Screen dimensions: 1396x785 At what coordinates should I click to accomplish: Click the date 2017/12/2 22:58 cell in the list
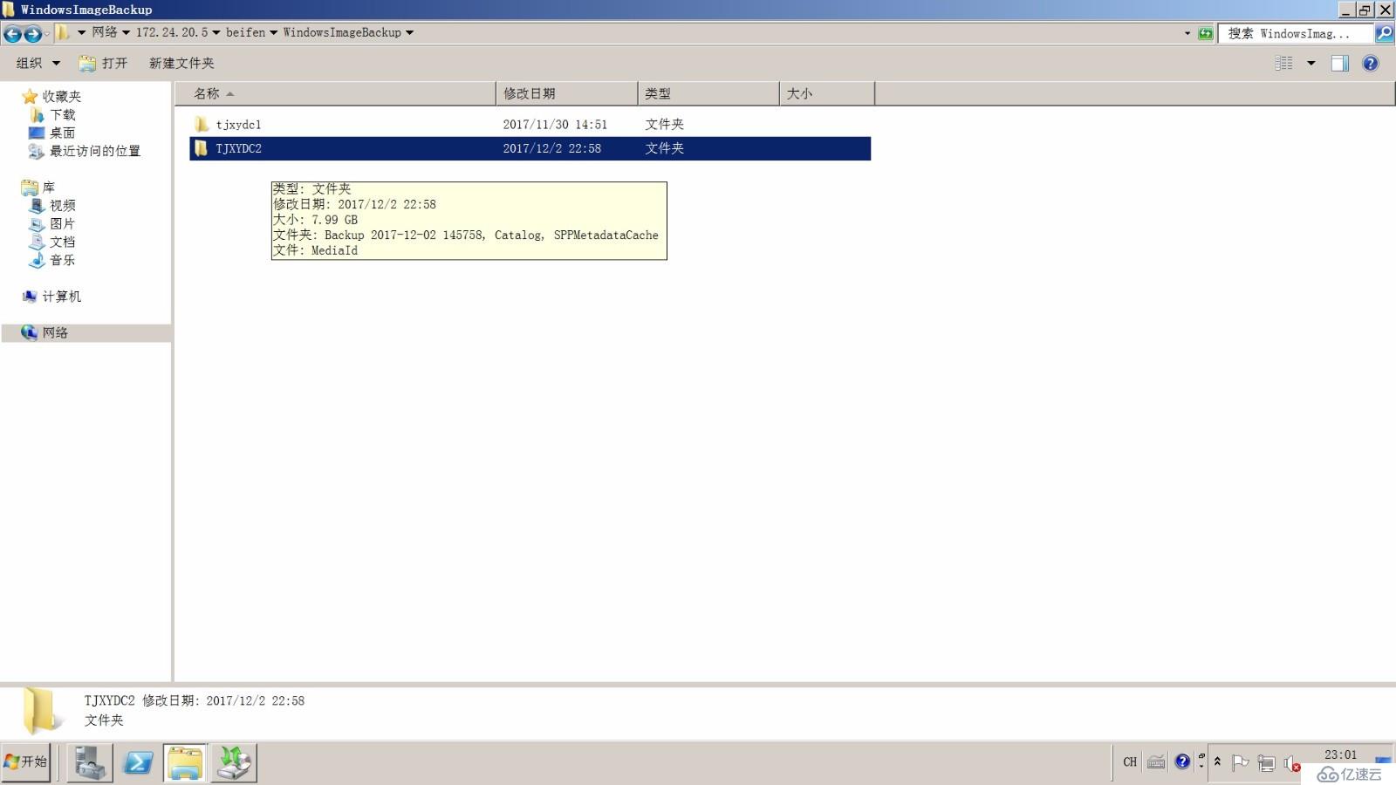(551, 148)
